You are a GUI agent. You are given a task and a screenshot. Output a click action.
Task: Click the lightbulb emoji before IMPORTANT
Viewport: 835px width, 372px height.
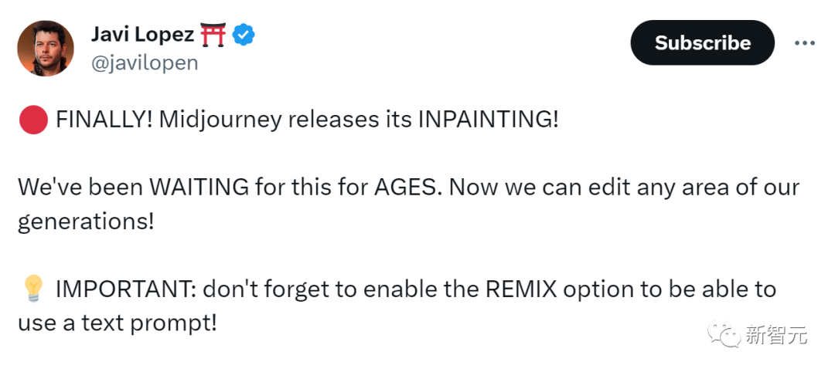click(33, 289)
